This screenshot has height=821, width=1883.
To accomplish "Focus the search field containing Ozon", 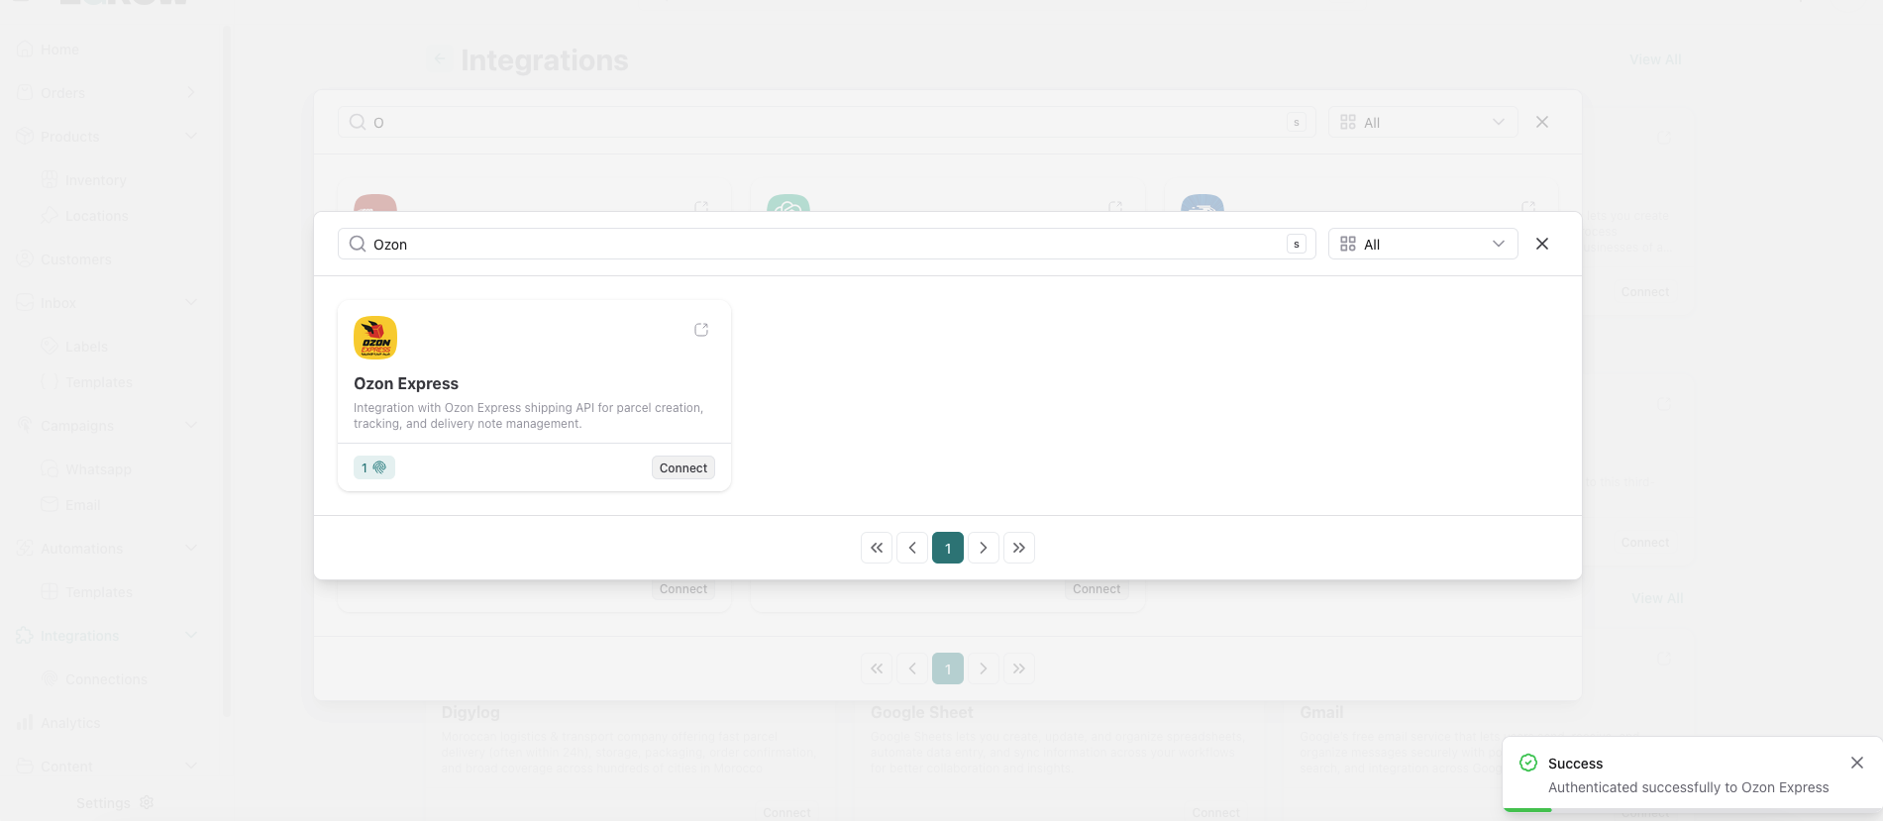I will click(826, 244).
